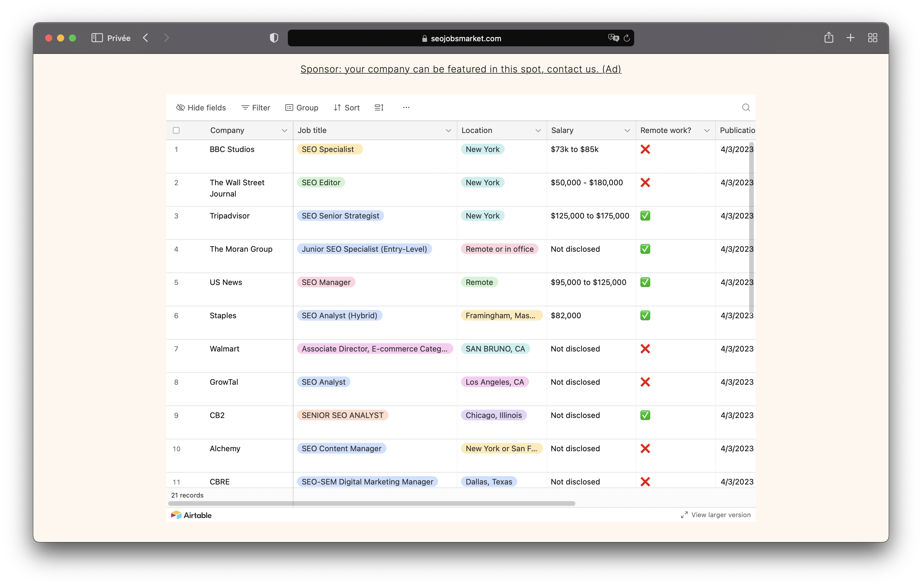Click the Airtable logo
922x586 pixels.
click(x=191, y=515)
